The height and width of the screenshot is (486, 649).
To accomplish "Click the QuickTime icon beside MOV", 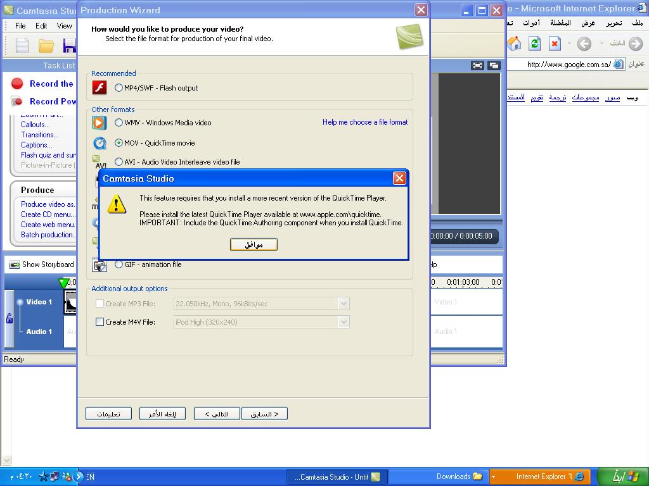I will (100, 143).
